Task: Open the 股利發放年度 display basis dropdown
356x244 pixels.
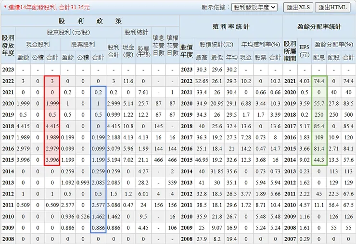Action: point(254,8)
